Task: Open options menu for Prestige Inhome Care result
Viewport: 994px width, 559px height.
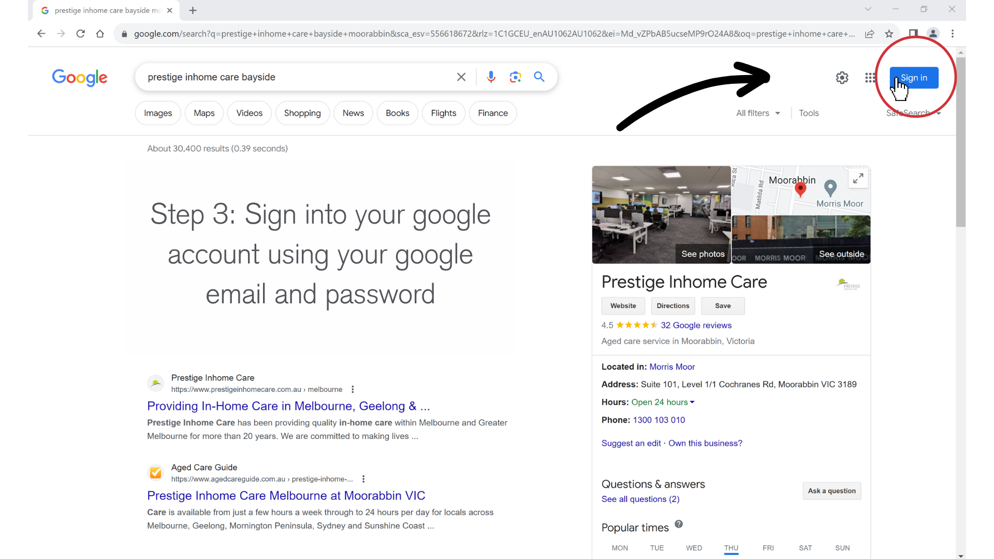Action: pyautogui.click(x=353, y=389)
